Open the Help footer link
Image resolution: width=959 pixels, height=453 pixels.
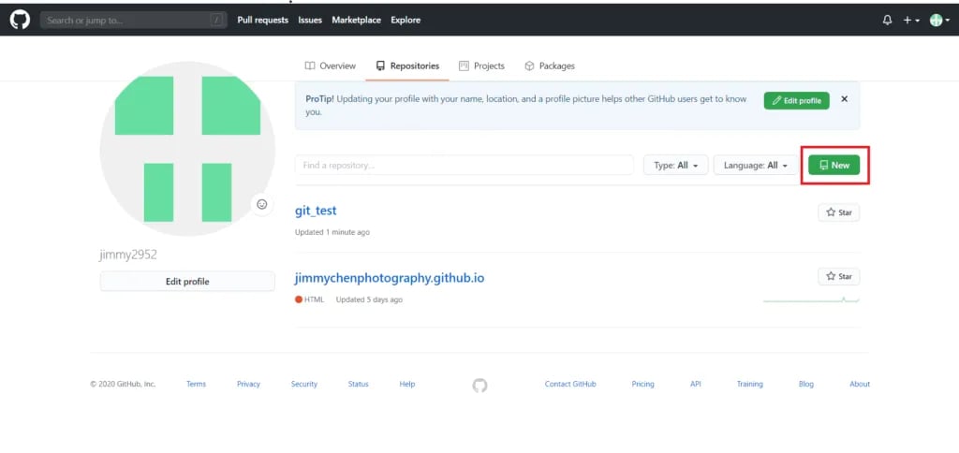point(407,384)
